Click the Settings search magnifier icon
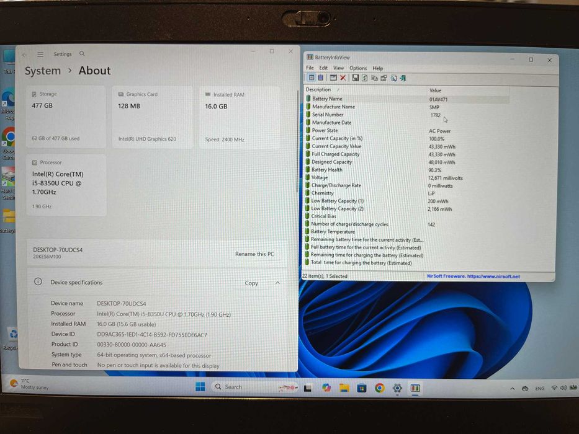579x434 pixels. 82,54
